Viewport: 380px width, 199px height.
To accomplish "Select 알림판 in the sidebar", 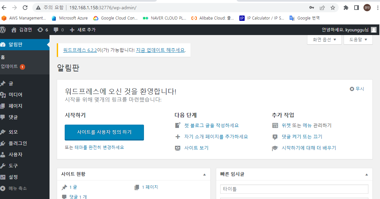I will click(x=25, y=44).
